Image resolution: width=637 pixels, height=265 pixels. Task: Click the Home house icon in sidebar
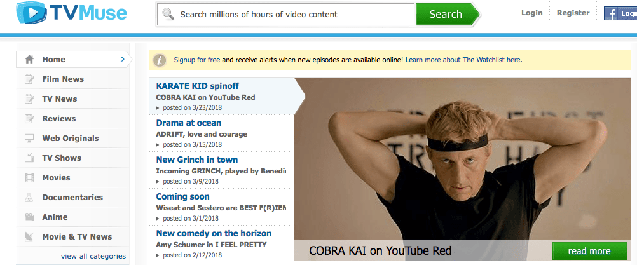coord(29,60)
